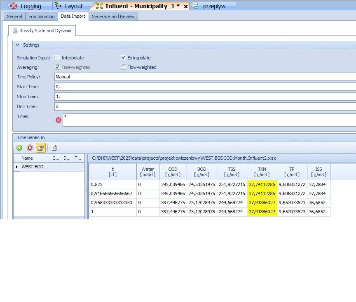The width and height of the screenshot is (356, 302).
Task: Switch to the Fractionation tab
Action: click(41, 17)
